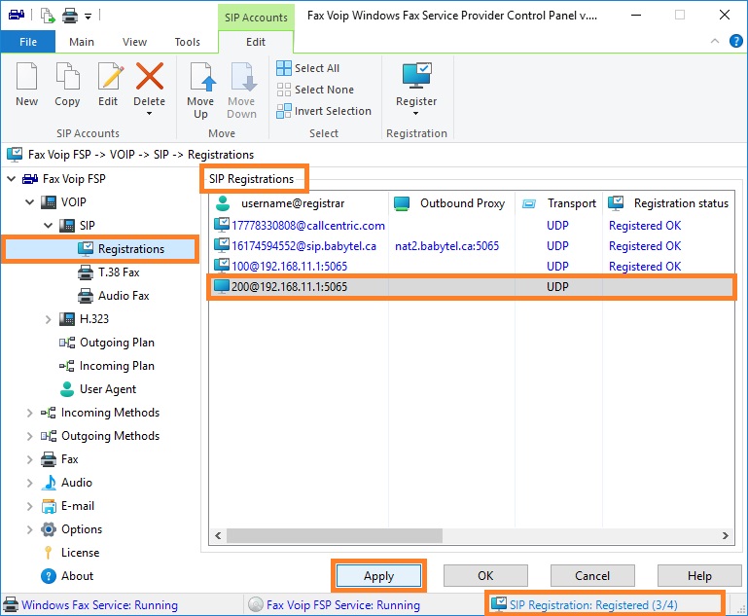This screenshot has width=748, height=616.
Task: Click the Move Up icon
Action: (202, 76)
